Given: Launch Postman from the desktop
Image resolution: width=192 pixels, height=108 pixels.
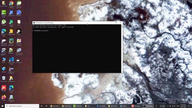Looking at the screenshot, I should pyautogui.click(x=19, y=13).
